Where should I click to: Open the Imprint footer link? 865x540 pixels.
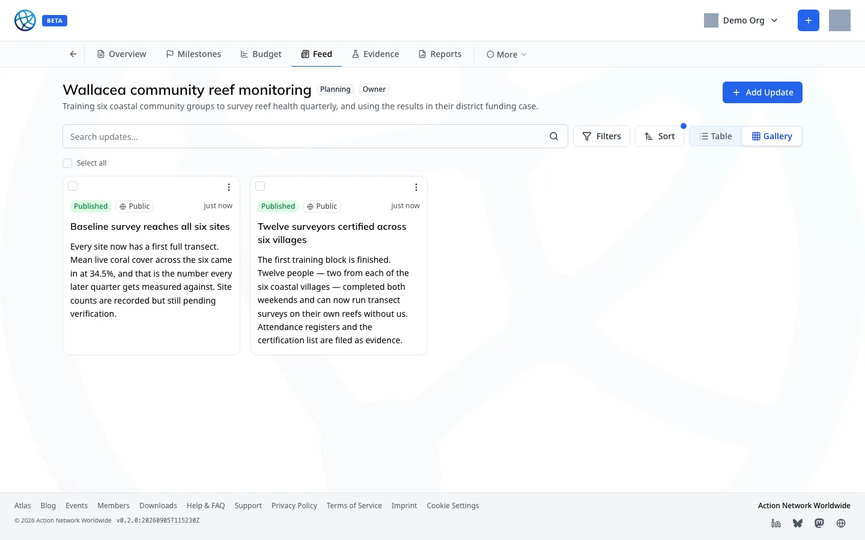(x=404, y=506)
